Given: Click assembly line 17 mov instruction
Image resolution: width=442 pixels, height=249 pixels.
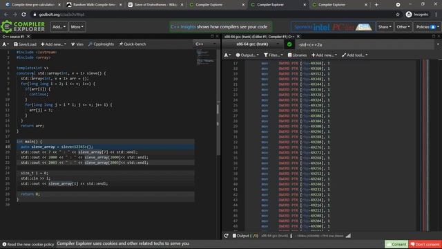Looking at the screenshot, I should tap(296, 64).
